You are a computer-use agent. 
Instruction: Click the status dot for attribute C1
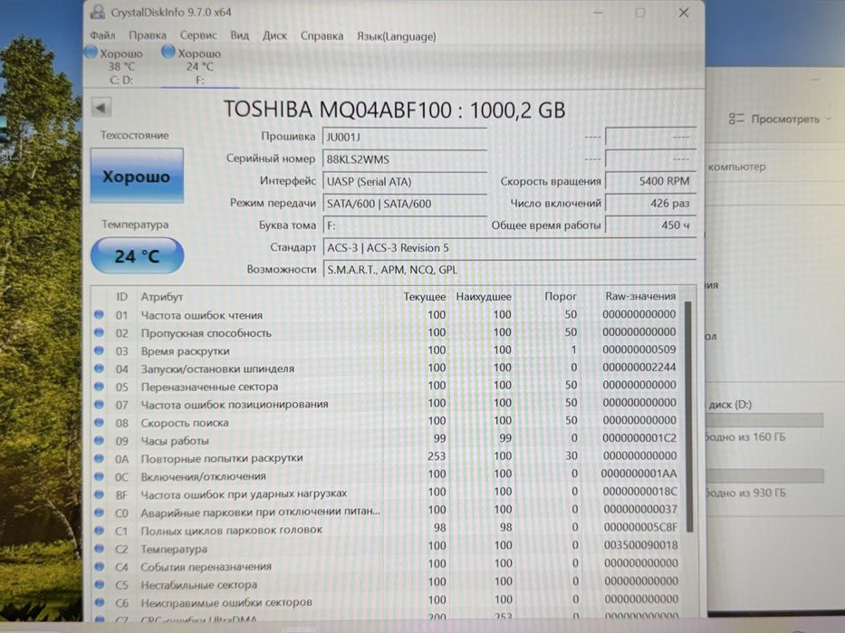[x=99, y=530]
